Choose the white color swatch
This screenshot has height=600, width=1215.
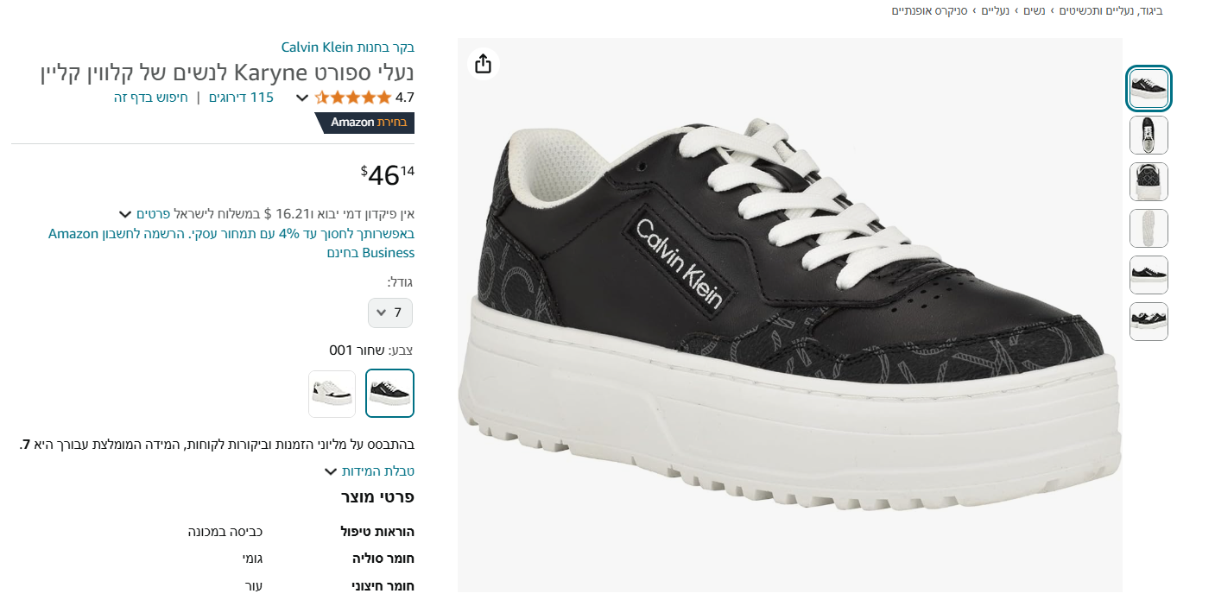point(332,394)
